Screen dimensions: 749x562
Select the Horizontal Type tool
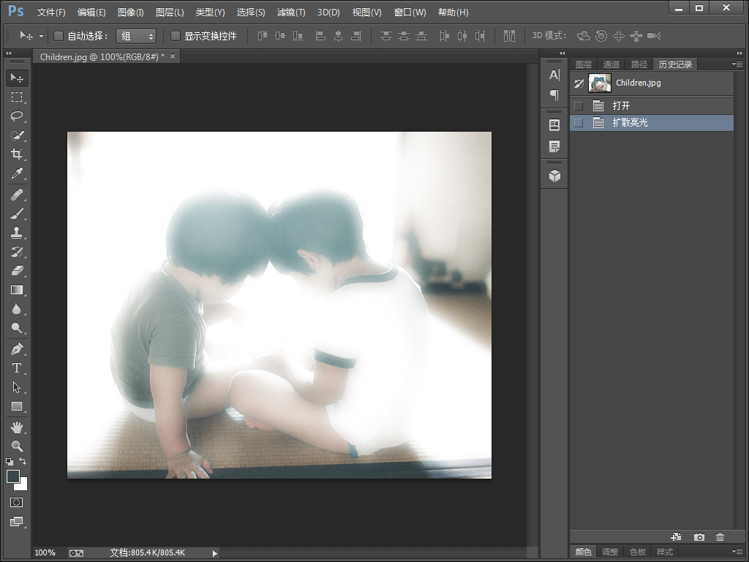(17, 368)
